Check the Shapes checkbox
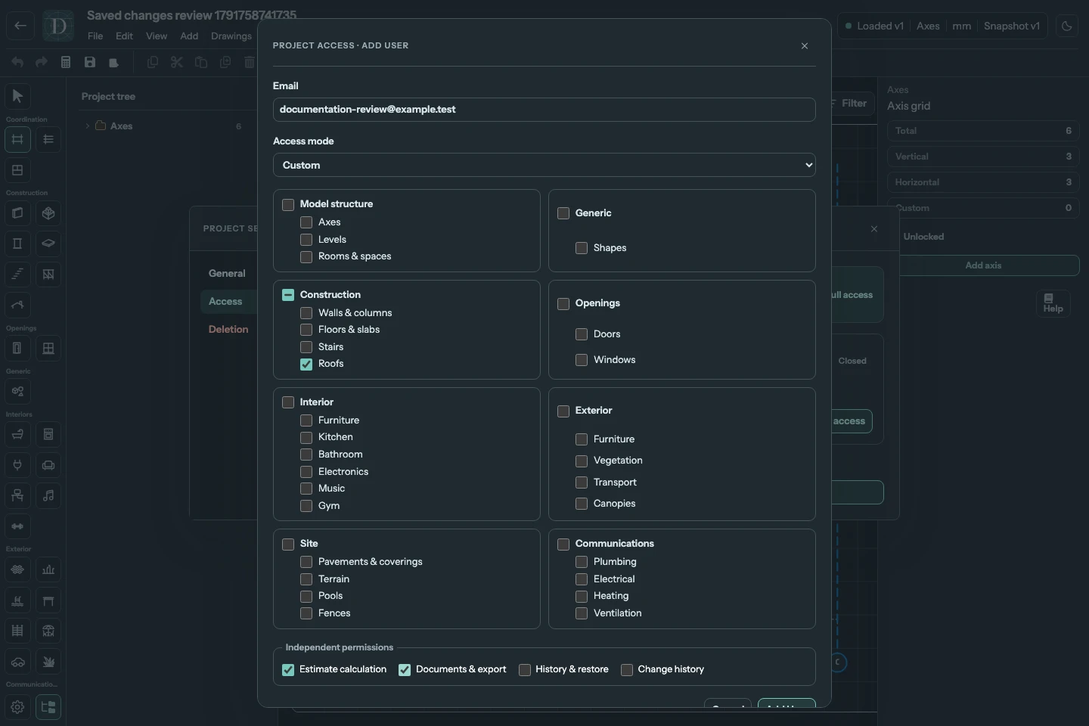The image size is (1089, 726). tap(582, 248)
